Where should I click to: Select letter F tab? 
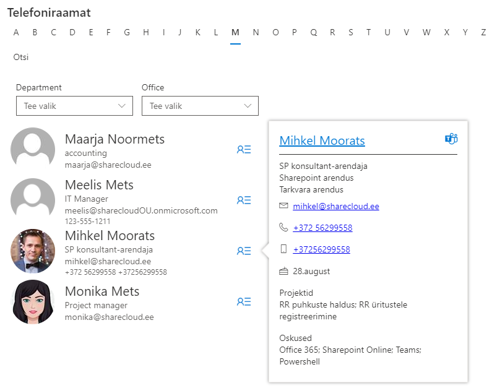point(108,32)
